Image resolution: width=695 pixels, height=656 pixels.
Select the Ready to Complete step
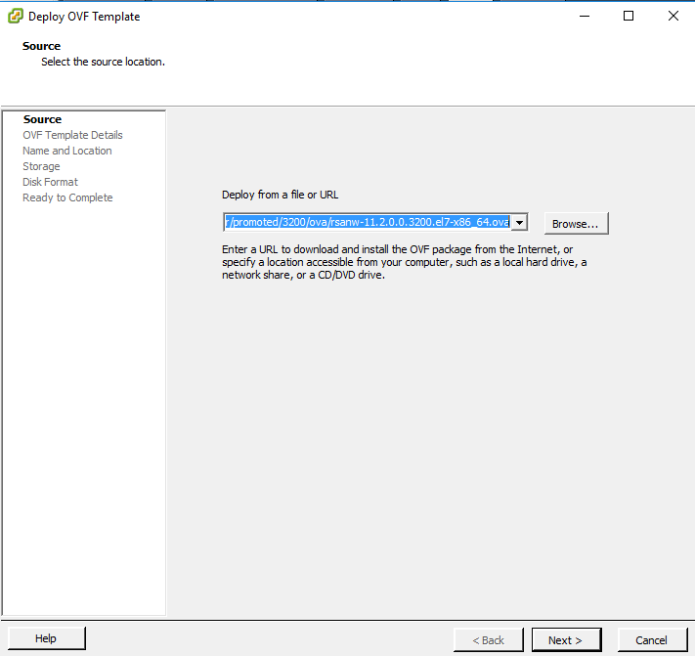67,197
